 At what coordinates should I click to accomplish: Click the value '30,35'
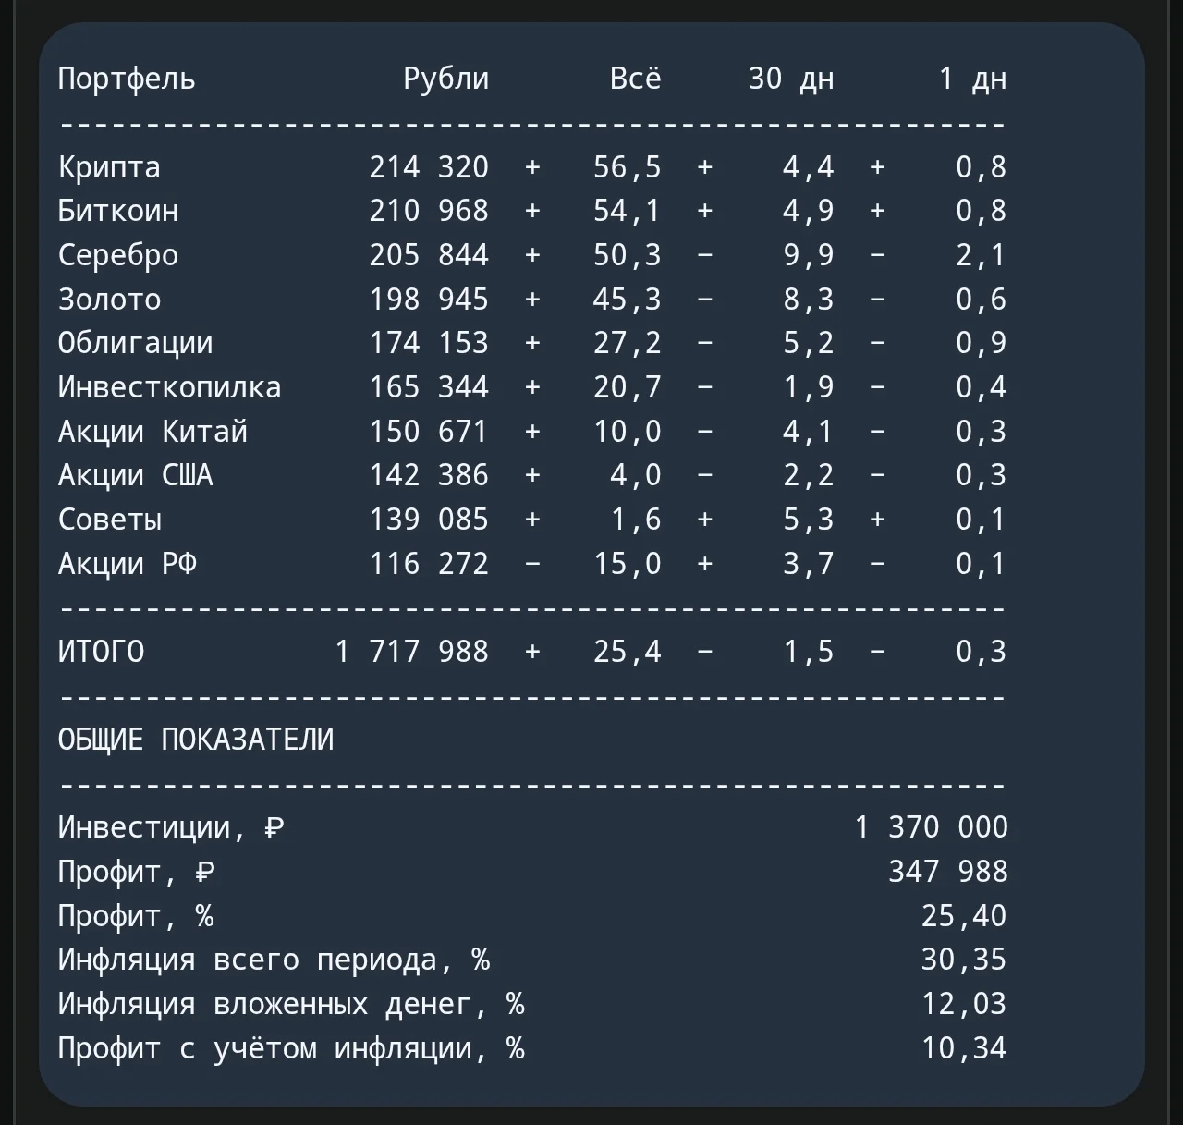tap(964, 960)
